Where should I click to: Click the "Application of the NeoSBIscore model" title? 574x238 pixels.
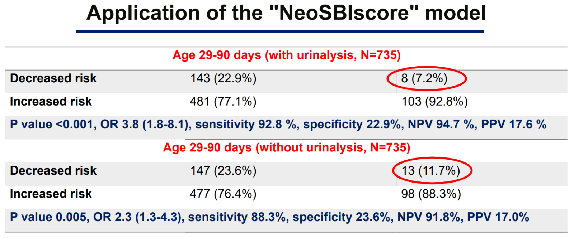tap(286, 13)
